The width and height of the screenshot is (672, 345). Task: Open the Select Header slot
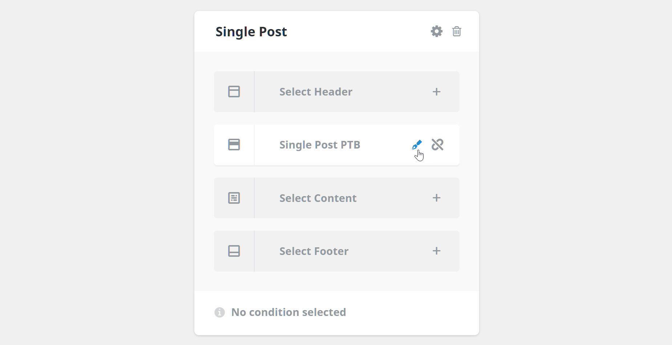337,92
